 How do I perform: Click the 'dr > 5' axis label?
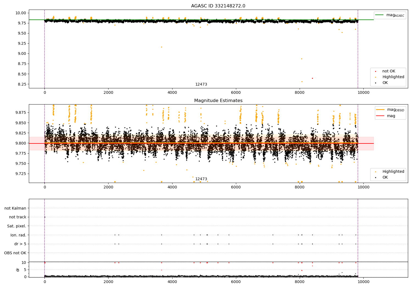tap(20, 244)
